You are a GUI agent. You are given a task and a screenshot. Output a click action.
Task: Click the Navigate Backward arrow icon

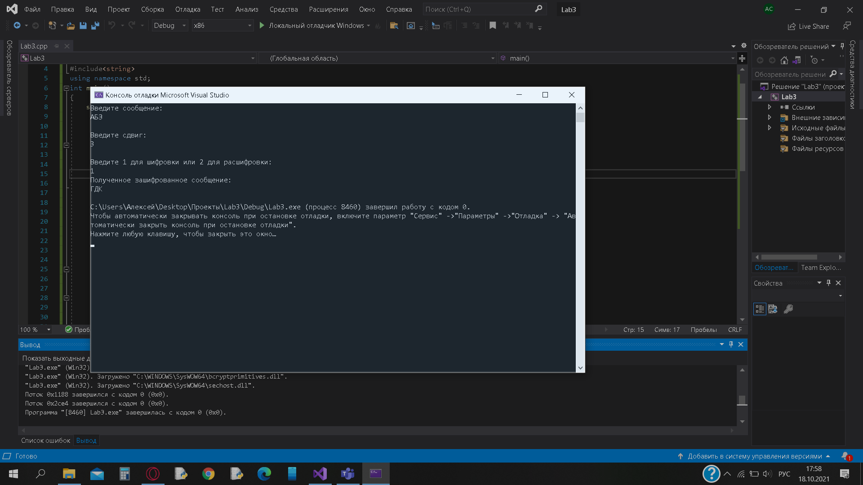point(17,26)
